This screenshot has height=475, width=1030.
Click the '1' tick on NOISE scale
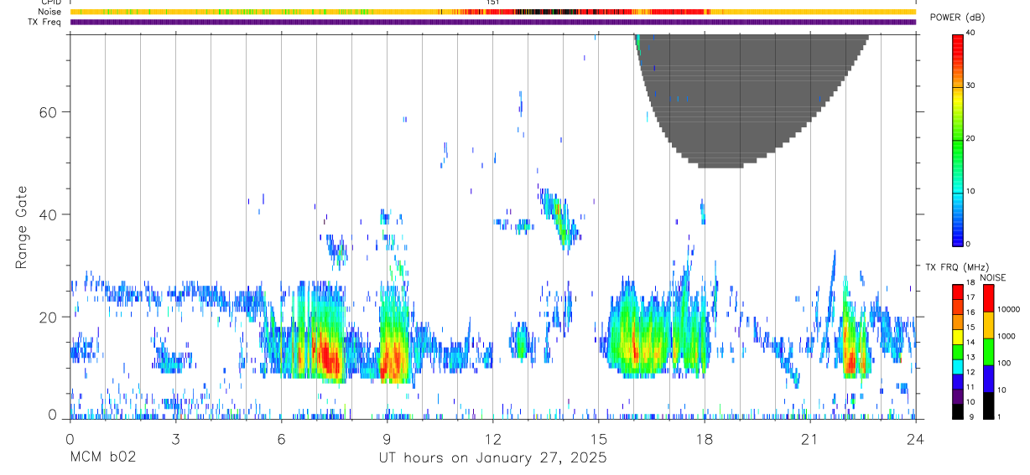999,417
